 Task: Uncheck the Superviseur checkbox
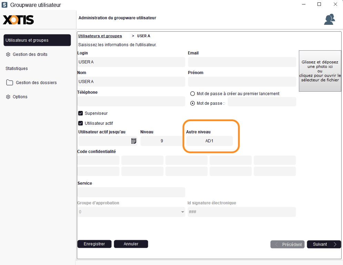[x=81, y=113]
